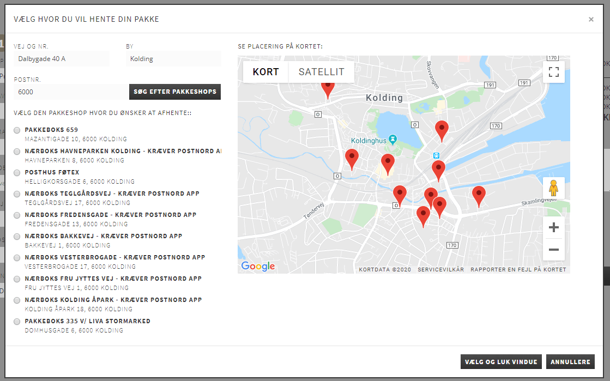610x381 pixels.
Task: Click Vælg og luk vindue button
Action: pyautogui.click(x=501, y=362)
